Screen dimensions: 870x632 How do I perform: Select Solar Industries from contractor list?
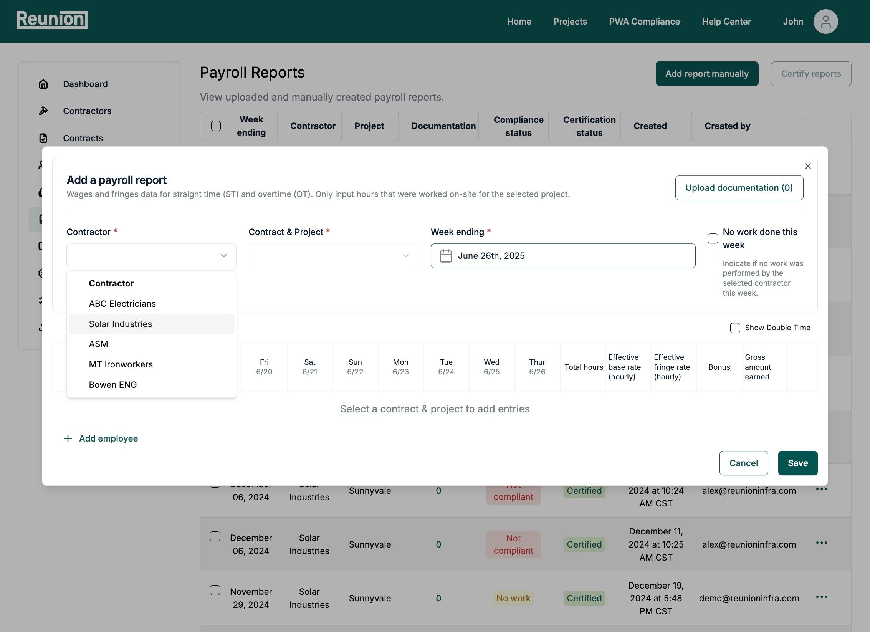click(121, 324)
